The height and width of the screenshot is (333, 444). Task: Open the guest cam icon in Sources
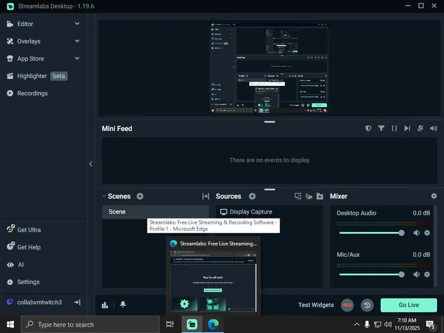tap(309, 196)
